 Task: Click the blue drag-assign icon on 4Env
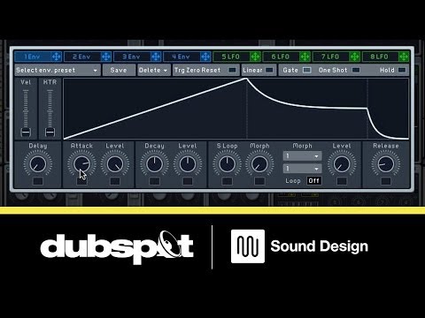(x=205, y=57)
